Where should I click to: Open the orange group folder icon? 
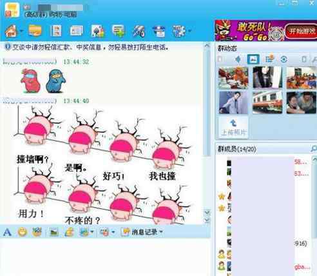click(35, 31)
